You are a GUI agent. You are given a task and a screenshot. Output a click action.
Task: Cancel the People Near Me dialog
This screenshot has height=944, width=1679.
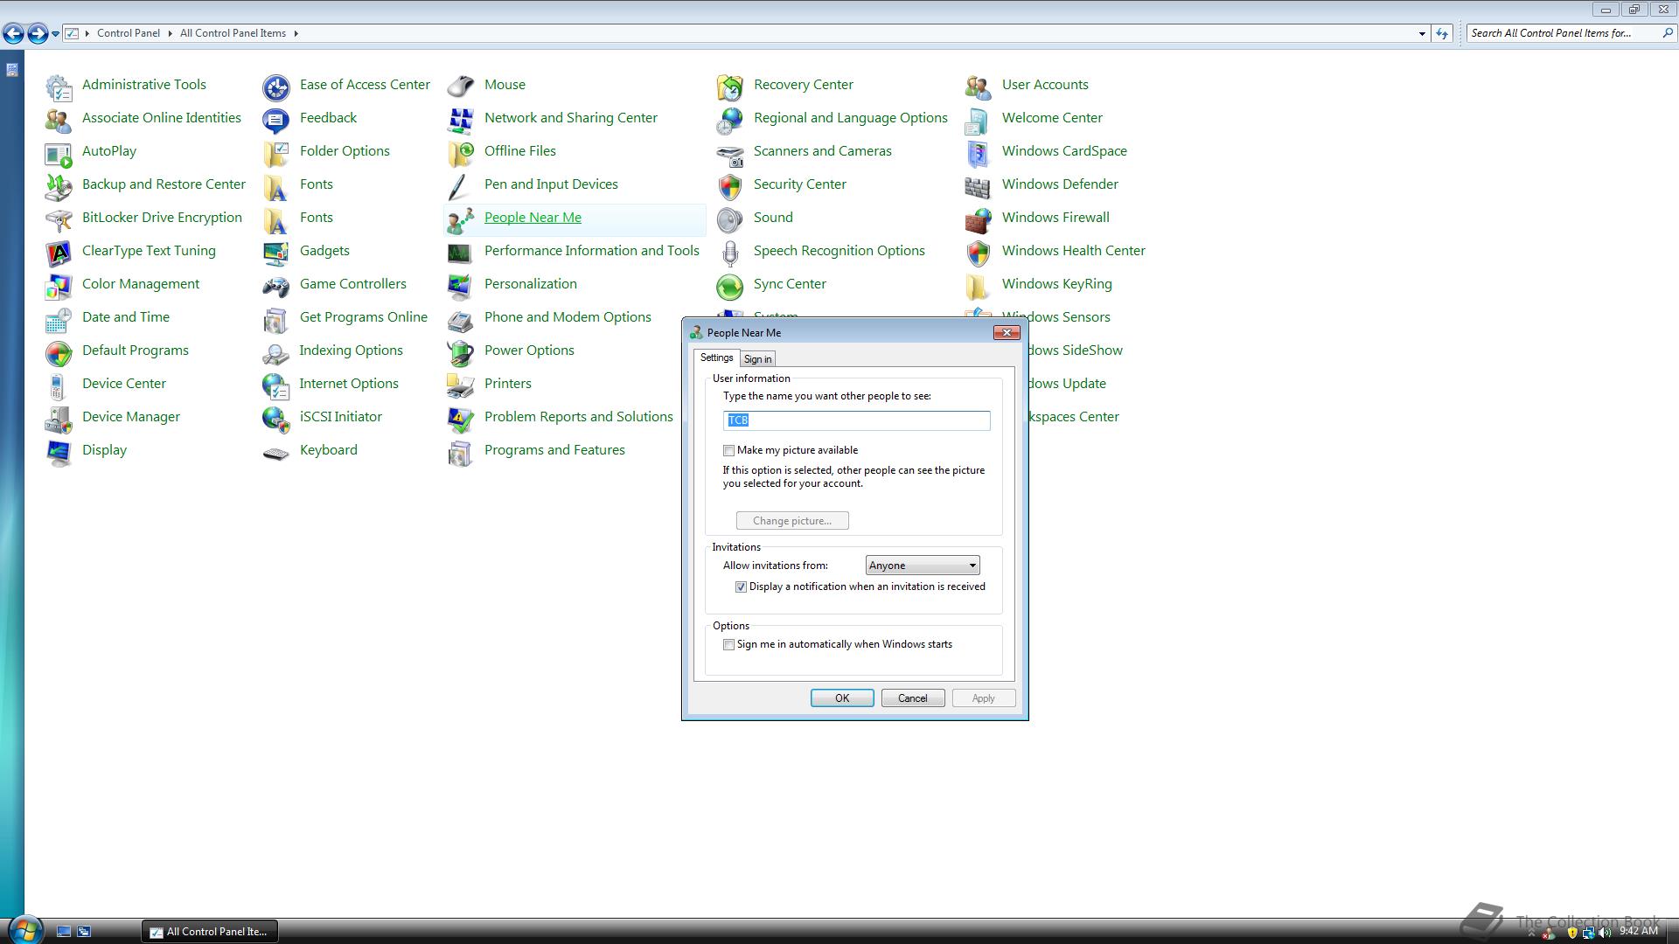[912, 698]
